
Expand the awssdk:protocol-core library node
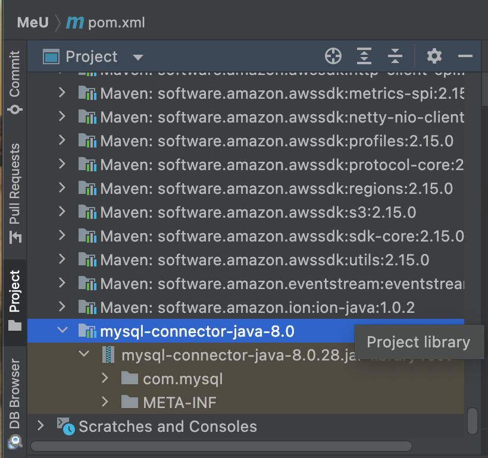tap(62, 164)
